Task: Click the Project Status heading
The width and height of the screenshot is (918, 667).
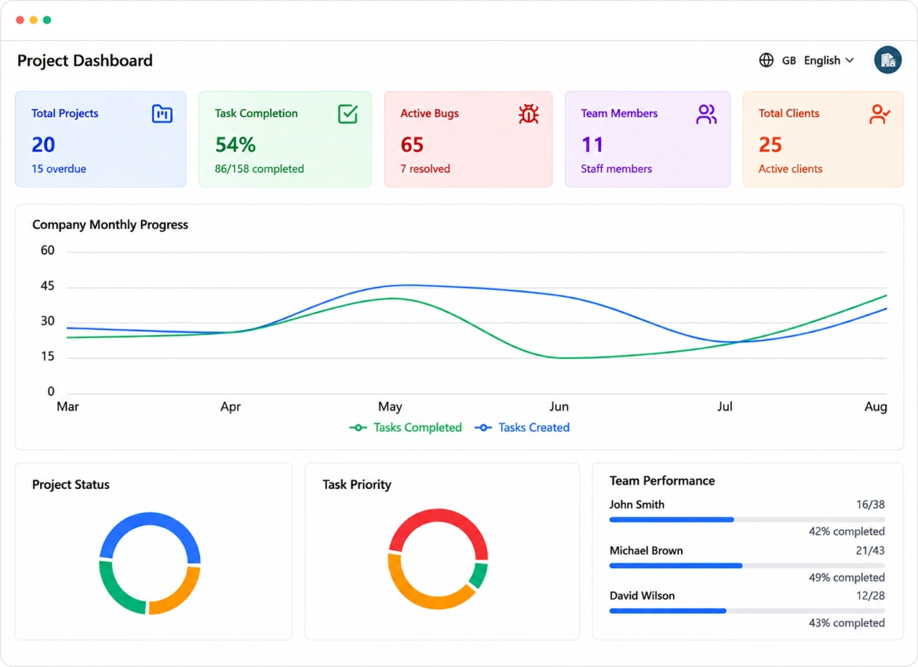Action: pyautogui.click(x=71, y=484)
